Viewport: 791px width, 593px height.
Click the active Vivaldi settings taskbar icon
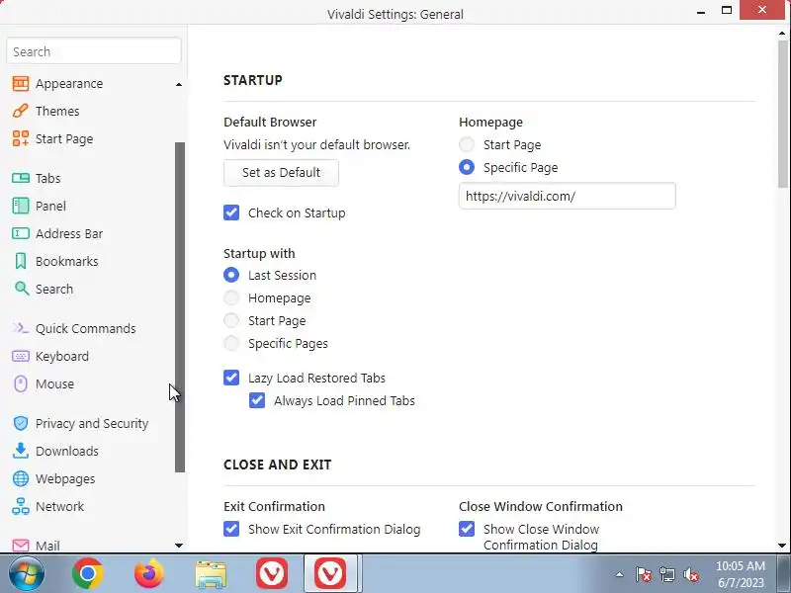pos(330,573)
